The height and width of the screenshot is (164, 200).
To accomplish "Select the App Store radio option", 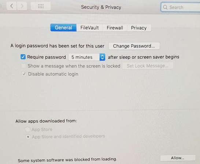I will [x=27, y=129].
